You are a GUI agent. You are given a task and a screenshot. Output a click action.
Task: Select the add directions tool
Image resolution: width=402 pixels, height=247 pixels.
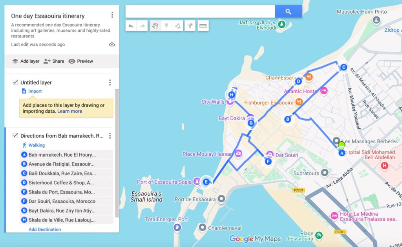coord(190,26)
